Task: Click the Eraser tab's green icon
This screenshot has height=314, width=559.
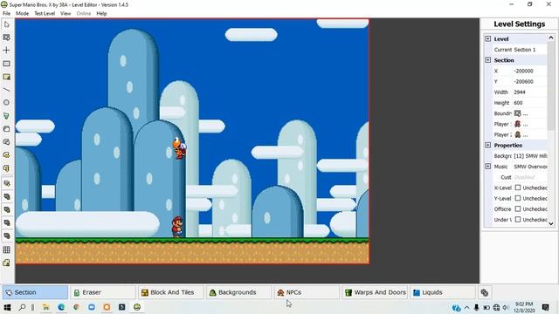Action: [x=77, y=293]
